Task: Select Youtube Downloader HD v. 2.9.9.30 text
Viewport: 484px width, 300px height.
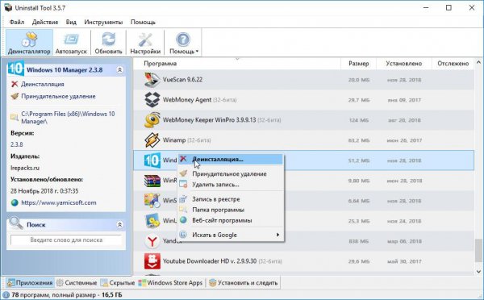Action: click(x=210, y=261)
